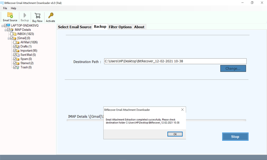
Task: Click the All Mail folder icon
Action: click(x=18, y=42)
